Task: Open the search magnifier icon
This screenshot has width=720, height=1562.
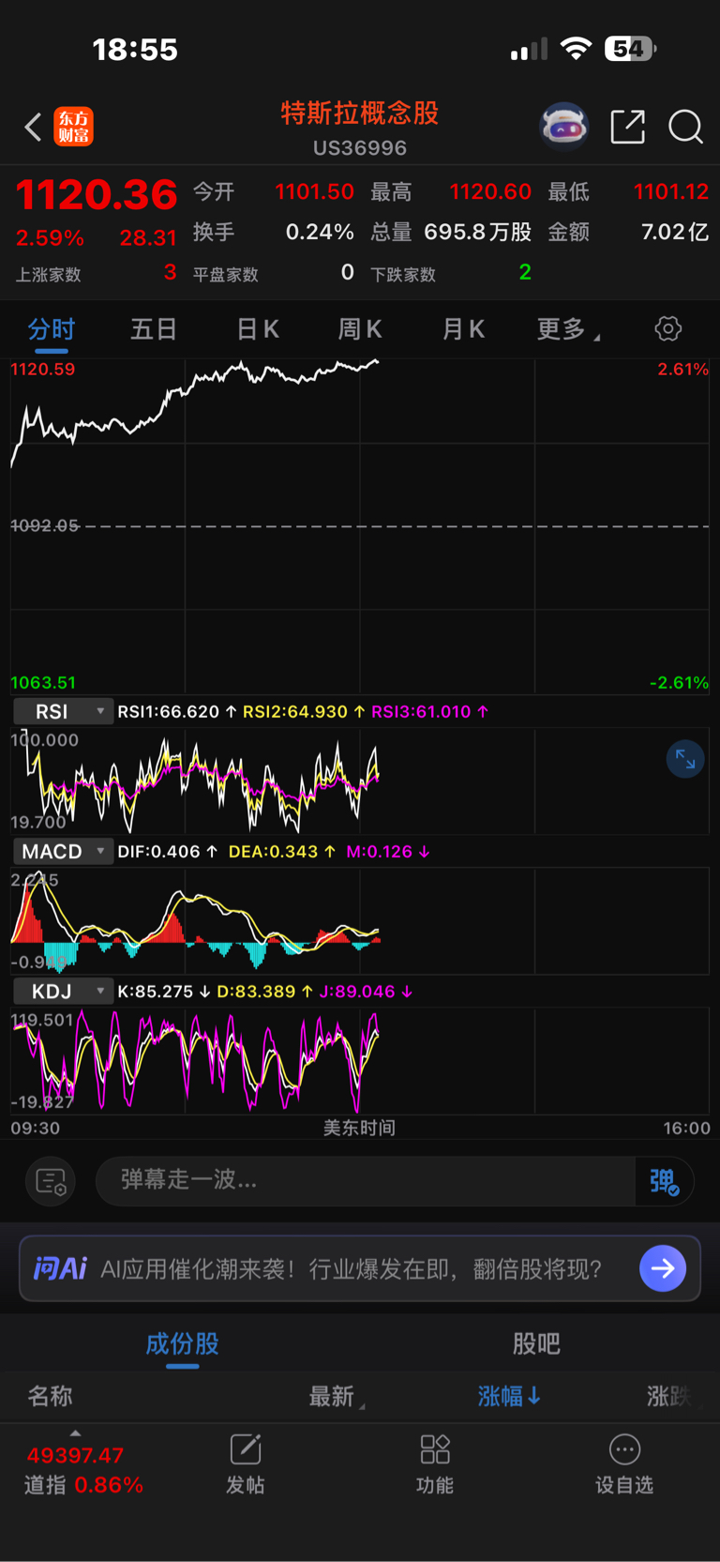Action: click(685, 126)
